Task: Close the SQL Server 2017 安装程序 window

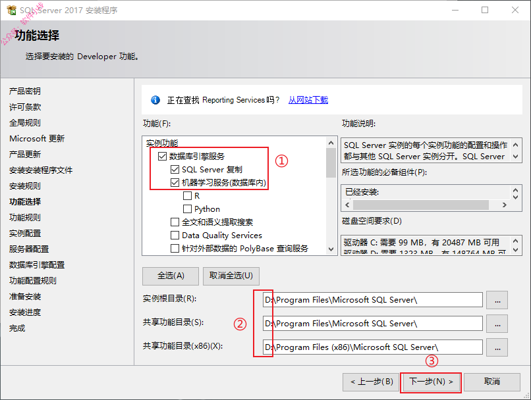Action: (x=515, y=10)
